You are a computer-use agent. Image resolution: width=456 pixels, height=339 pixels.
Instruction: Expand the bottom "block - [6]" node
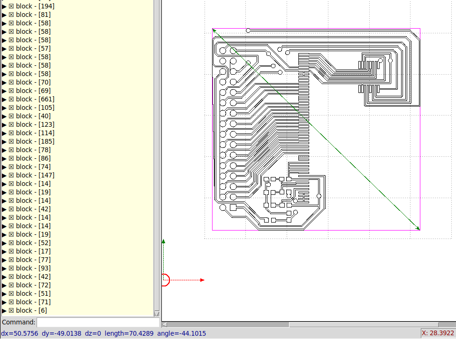pos(3,310)
